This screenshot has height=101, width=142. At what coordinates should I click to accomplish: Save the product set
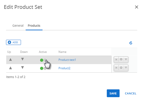click(113, 93)
